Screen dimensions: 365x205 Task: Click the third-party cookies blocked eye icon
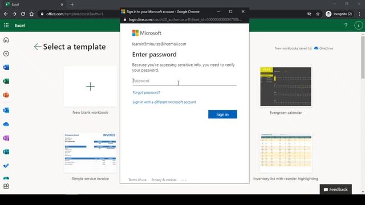[x=309, y=14]
